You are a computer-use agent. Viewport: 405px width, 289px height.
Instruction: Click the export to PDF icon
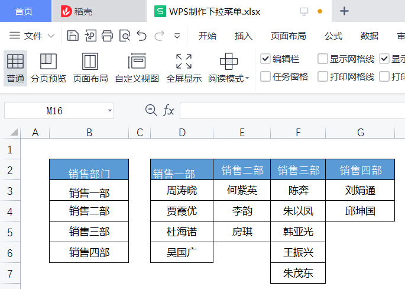point(90,36)
